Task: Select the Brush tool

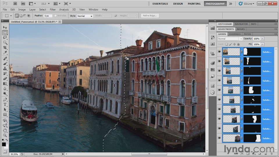Action: (5, 64)
